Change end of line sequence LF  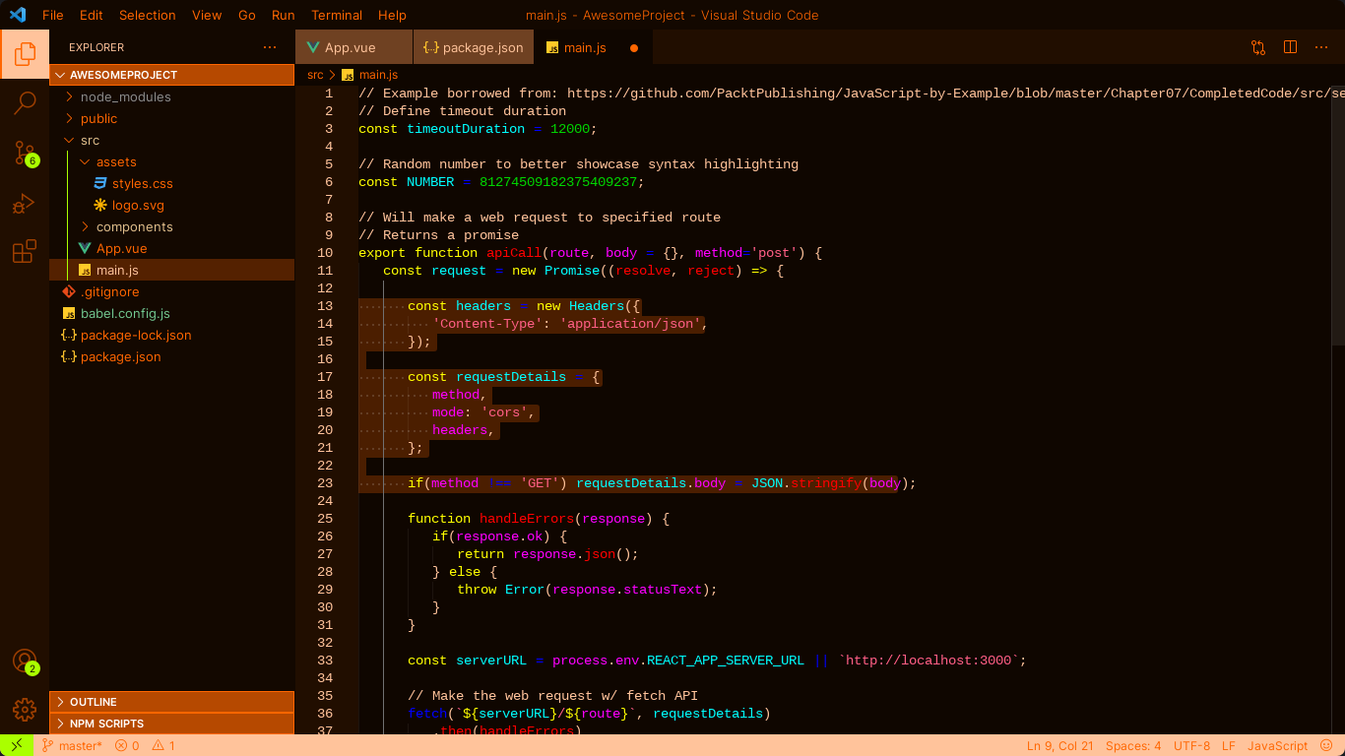click(1229, 745)
